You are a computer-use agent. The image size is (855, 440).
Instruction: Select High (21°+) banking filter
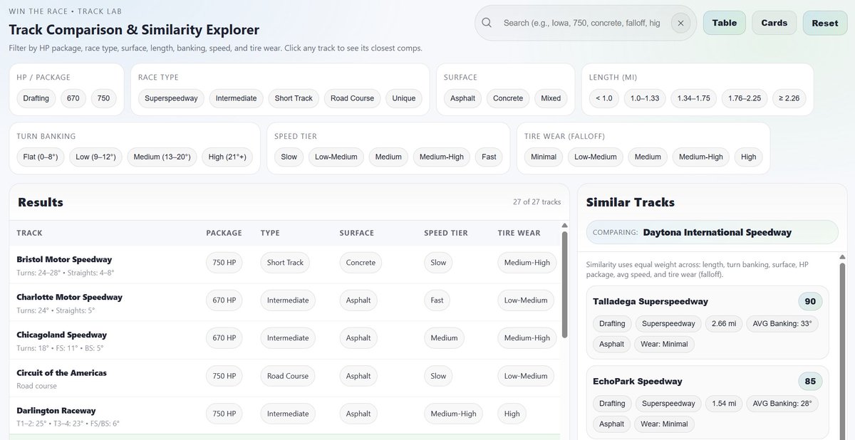pyautogui.click(x=227, y=157)
